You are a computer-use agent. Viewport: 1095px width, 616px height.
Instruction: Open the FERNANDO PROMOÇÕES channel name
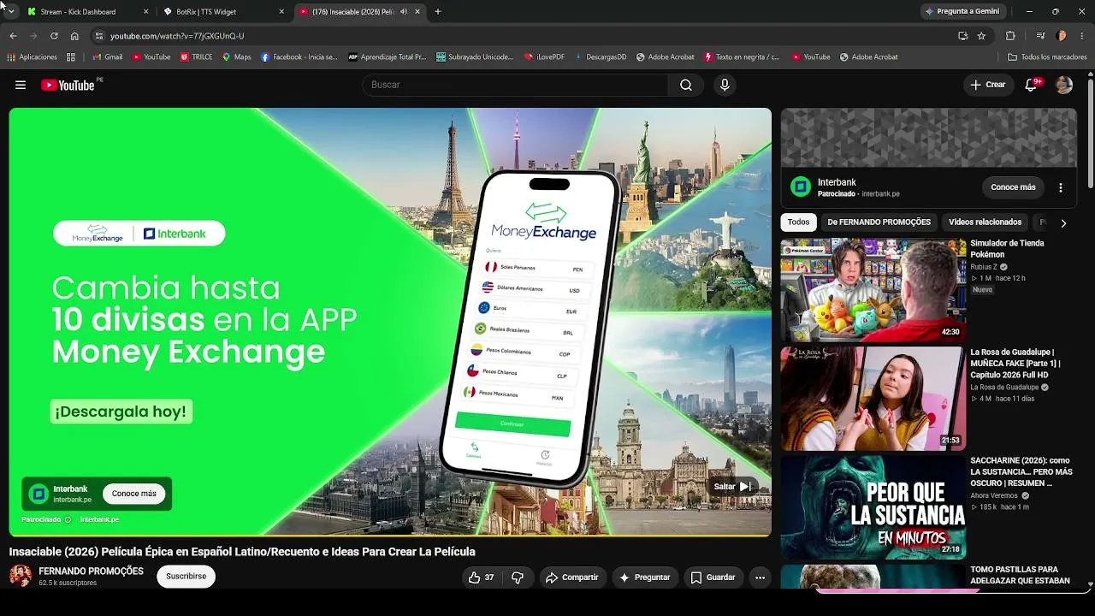point(91,572)
